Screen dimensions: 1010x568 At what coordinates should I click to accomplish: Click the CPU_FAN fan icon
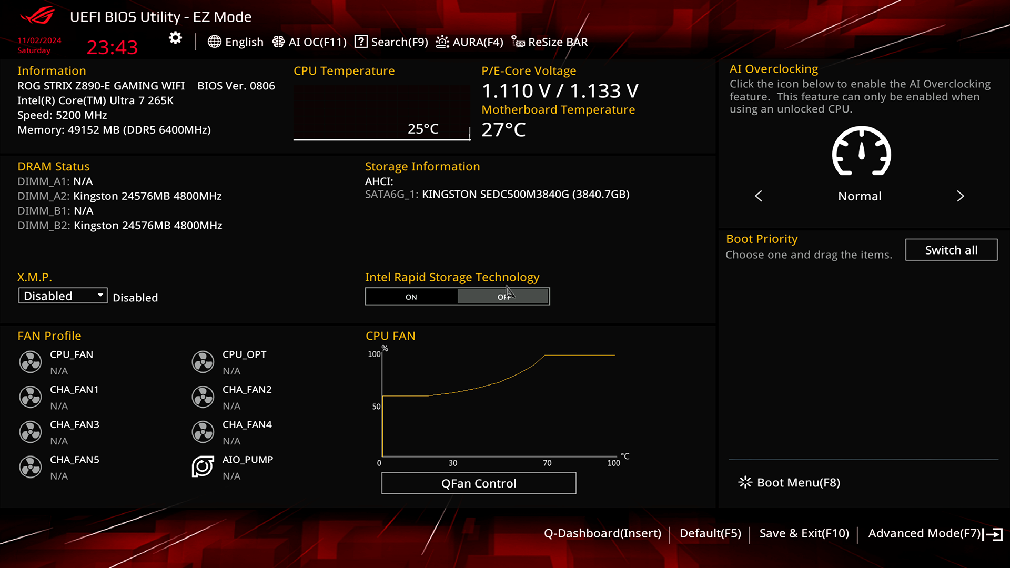click(31, 362)
